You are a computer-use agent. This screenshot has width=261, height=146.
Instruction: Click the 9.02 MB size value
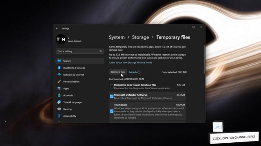tap(180, 105)
